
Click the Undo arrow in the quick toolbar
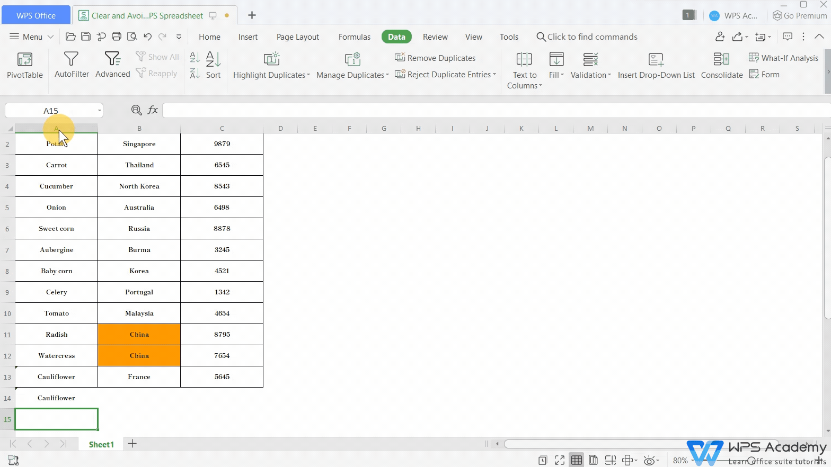[x=147, y=37]
